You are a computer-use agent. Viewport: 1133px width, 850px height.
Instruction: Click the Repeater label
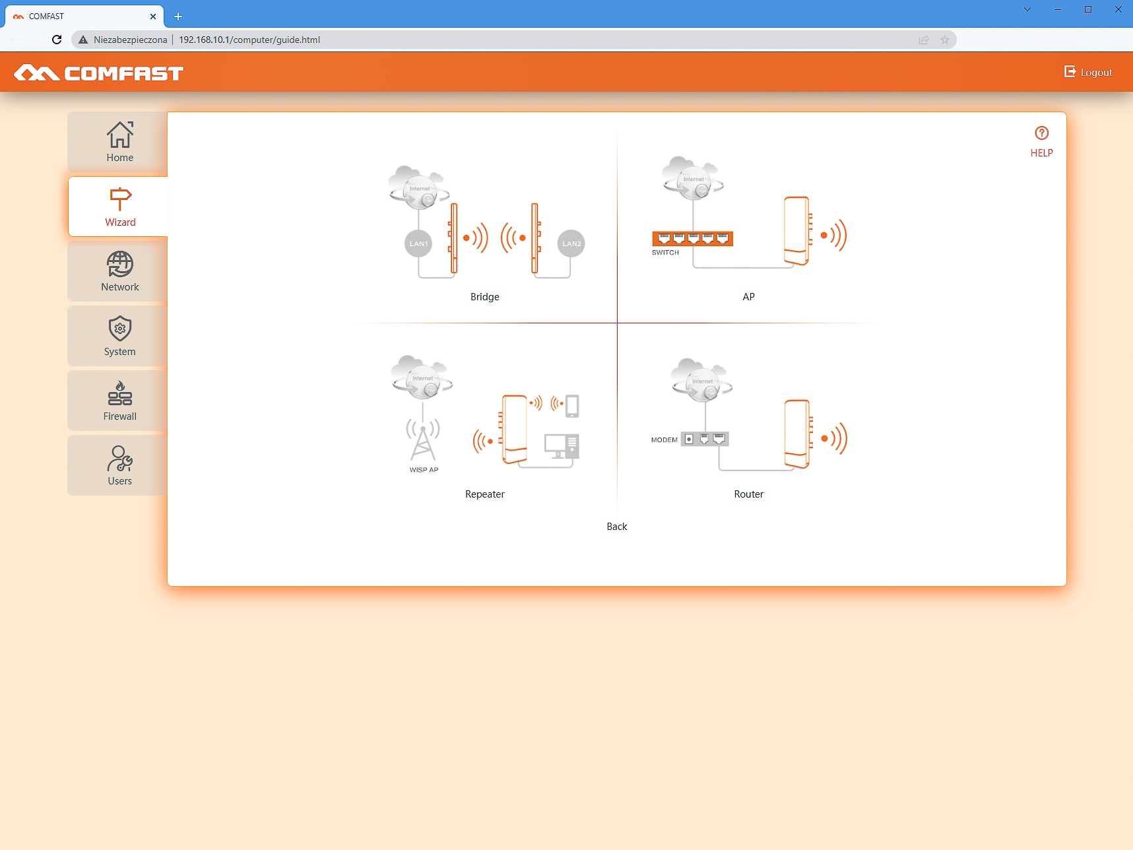[485, 494]
